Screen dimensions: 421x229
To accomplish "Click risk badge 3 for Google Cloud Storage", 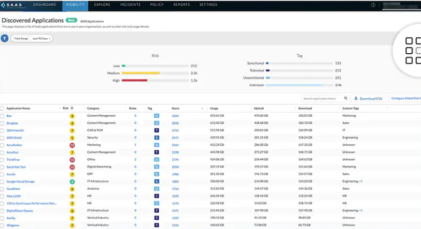I will tap(72, 181).
